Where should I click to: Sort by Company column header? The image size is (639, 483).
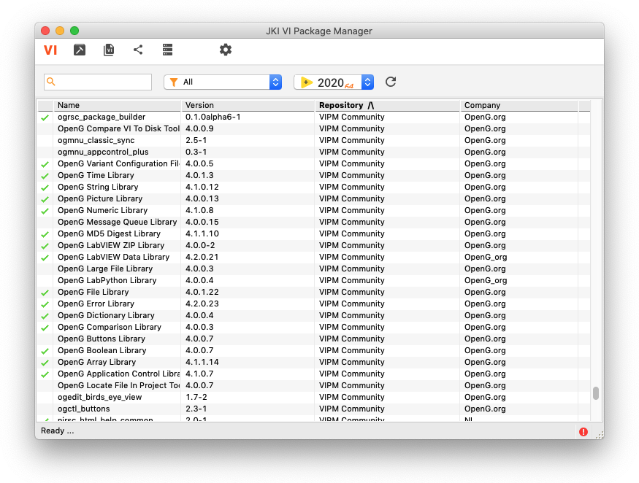point(519,105)
